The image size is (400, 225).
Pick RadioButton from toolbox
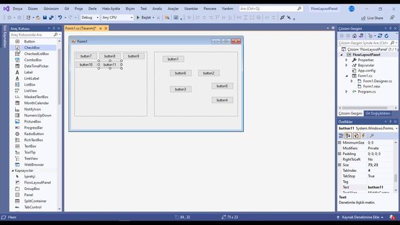coord(34,134)
